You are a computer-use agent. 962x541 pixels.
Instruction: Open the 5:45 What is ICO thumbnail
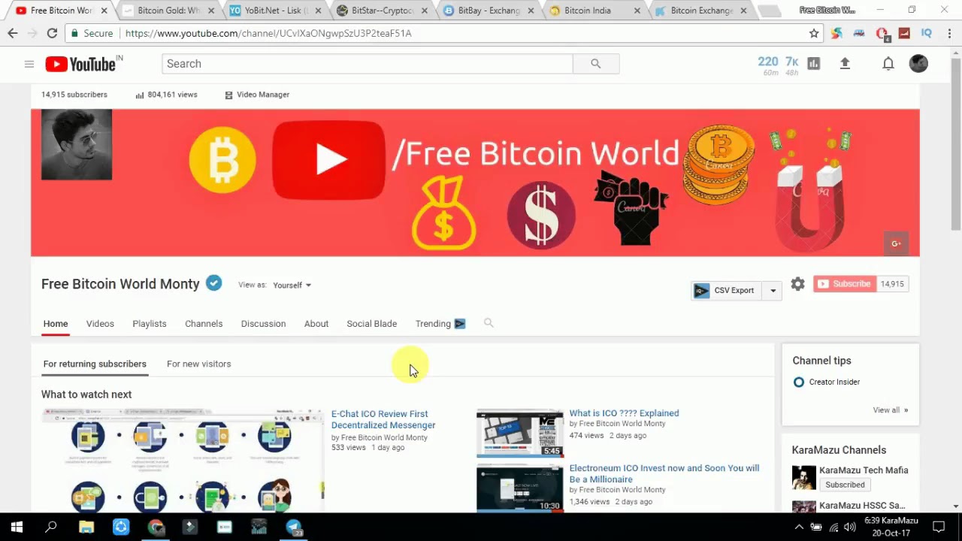(519, 433)
